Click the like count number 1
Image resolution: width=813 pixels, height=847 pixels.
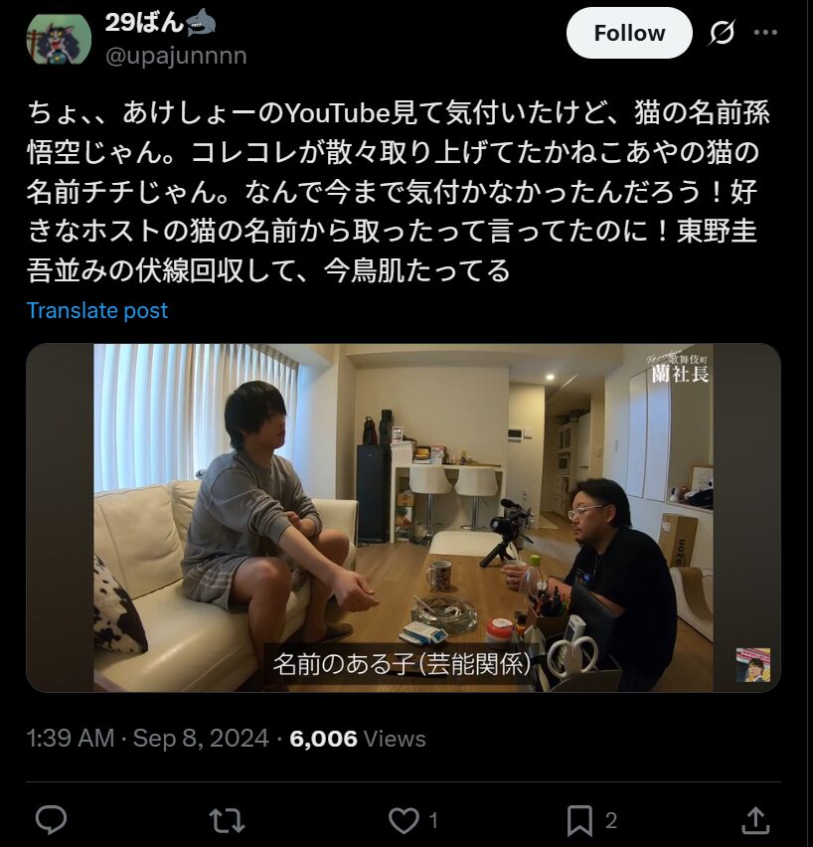pos(433,821)
